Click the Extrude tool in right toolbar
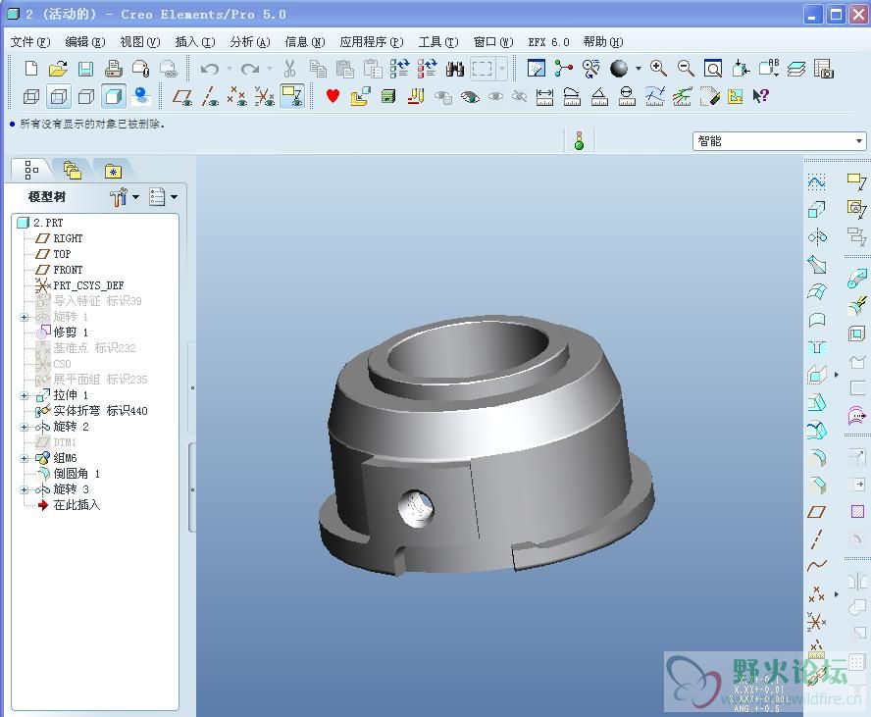 816,209
